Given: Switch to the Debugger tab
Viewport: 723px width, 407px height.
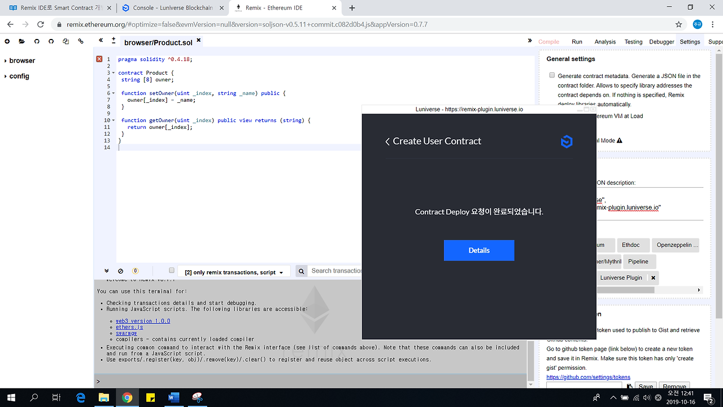Looking at the screenshot, I should 661,42.
